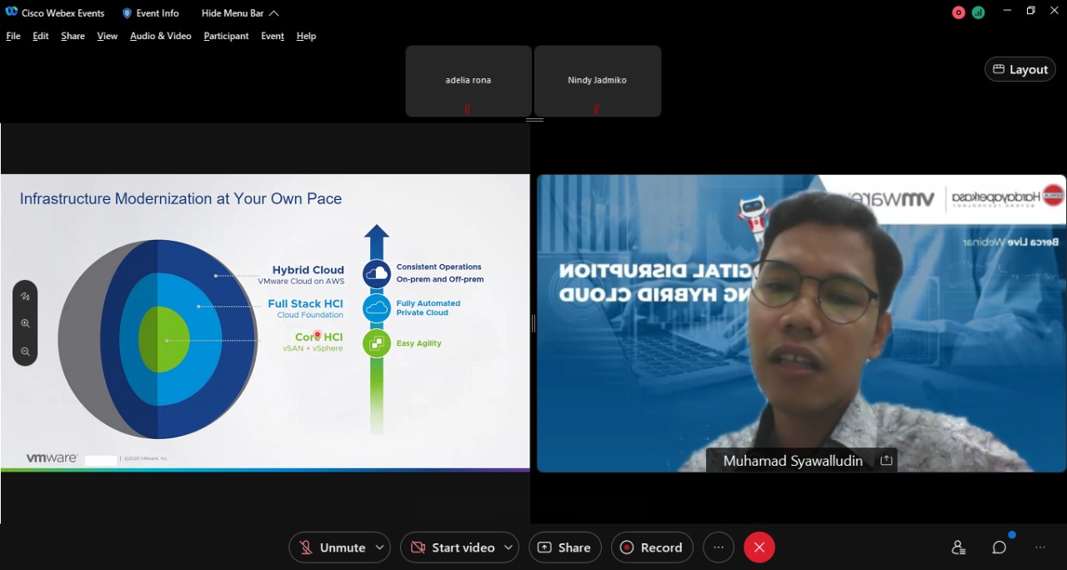Viewport: 1067px width, 570px height.
Task: Select the annotate tool on shared content
Action: [25, 296]
